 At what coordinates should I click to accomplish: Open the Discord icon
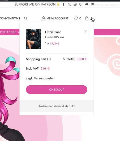87,4
